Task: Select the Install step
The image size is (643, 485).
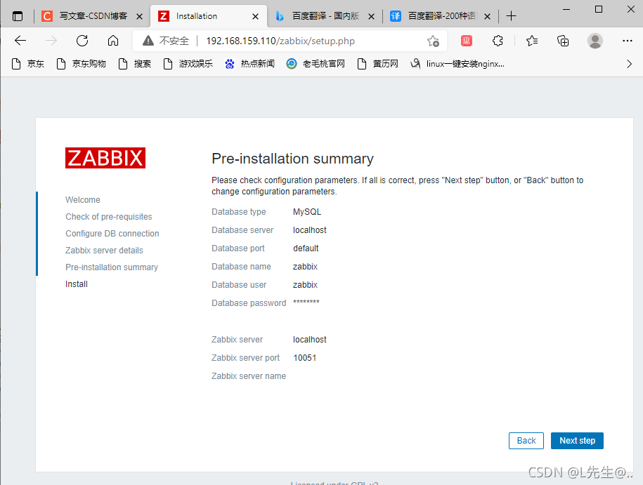Action: [x=77, y=284]
